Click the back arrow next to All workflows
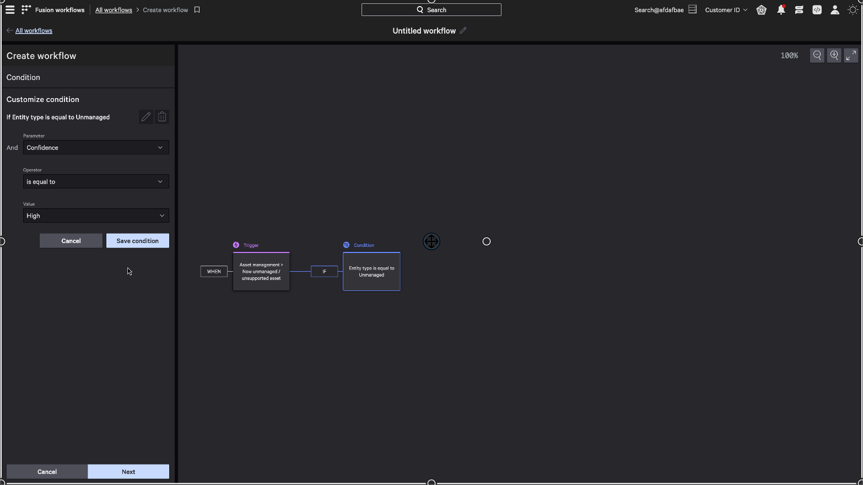This screenshot has height=485, width=863. tap(9, 31)
